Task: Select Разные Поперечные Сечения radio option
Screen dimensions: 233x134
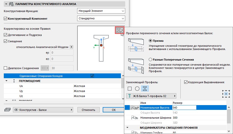Action: click(150, 60)
